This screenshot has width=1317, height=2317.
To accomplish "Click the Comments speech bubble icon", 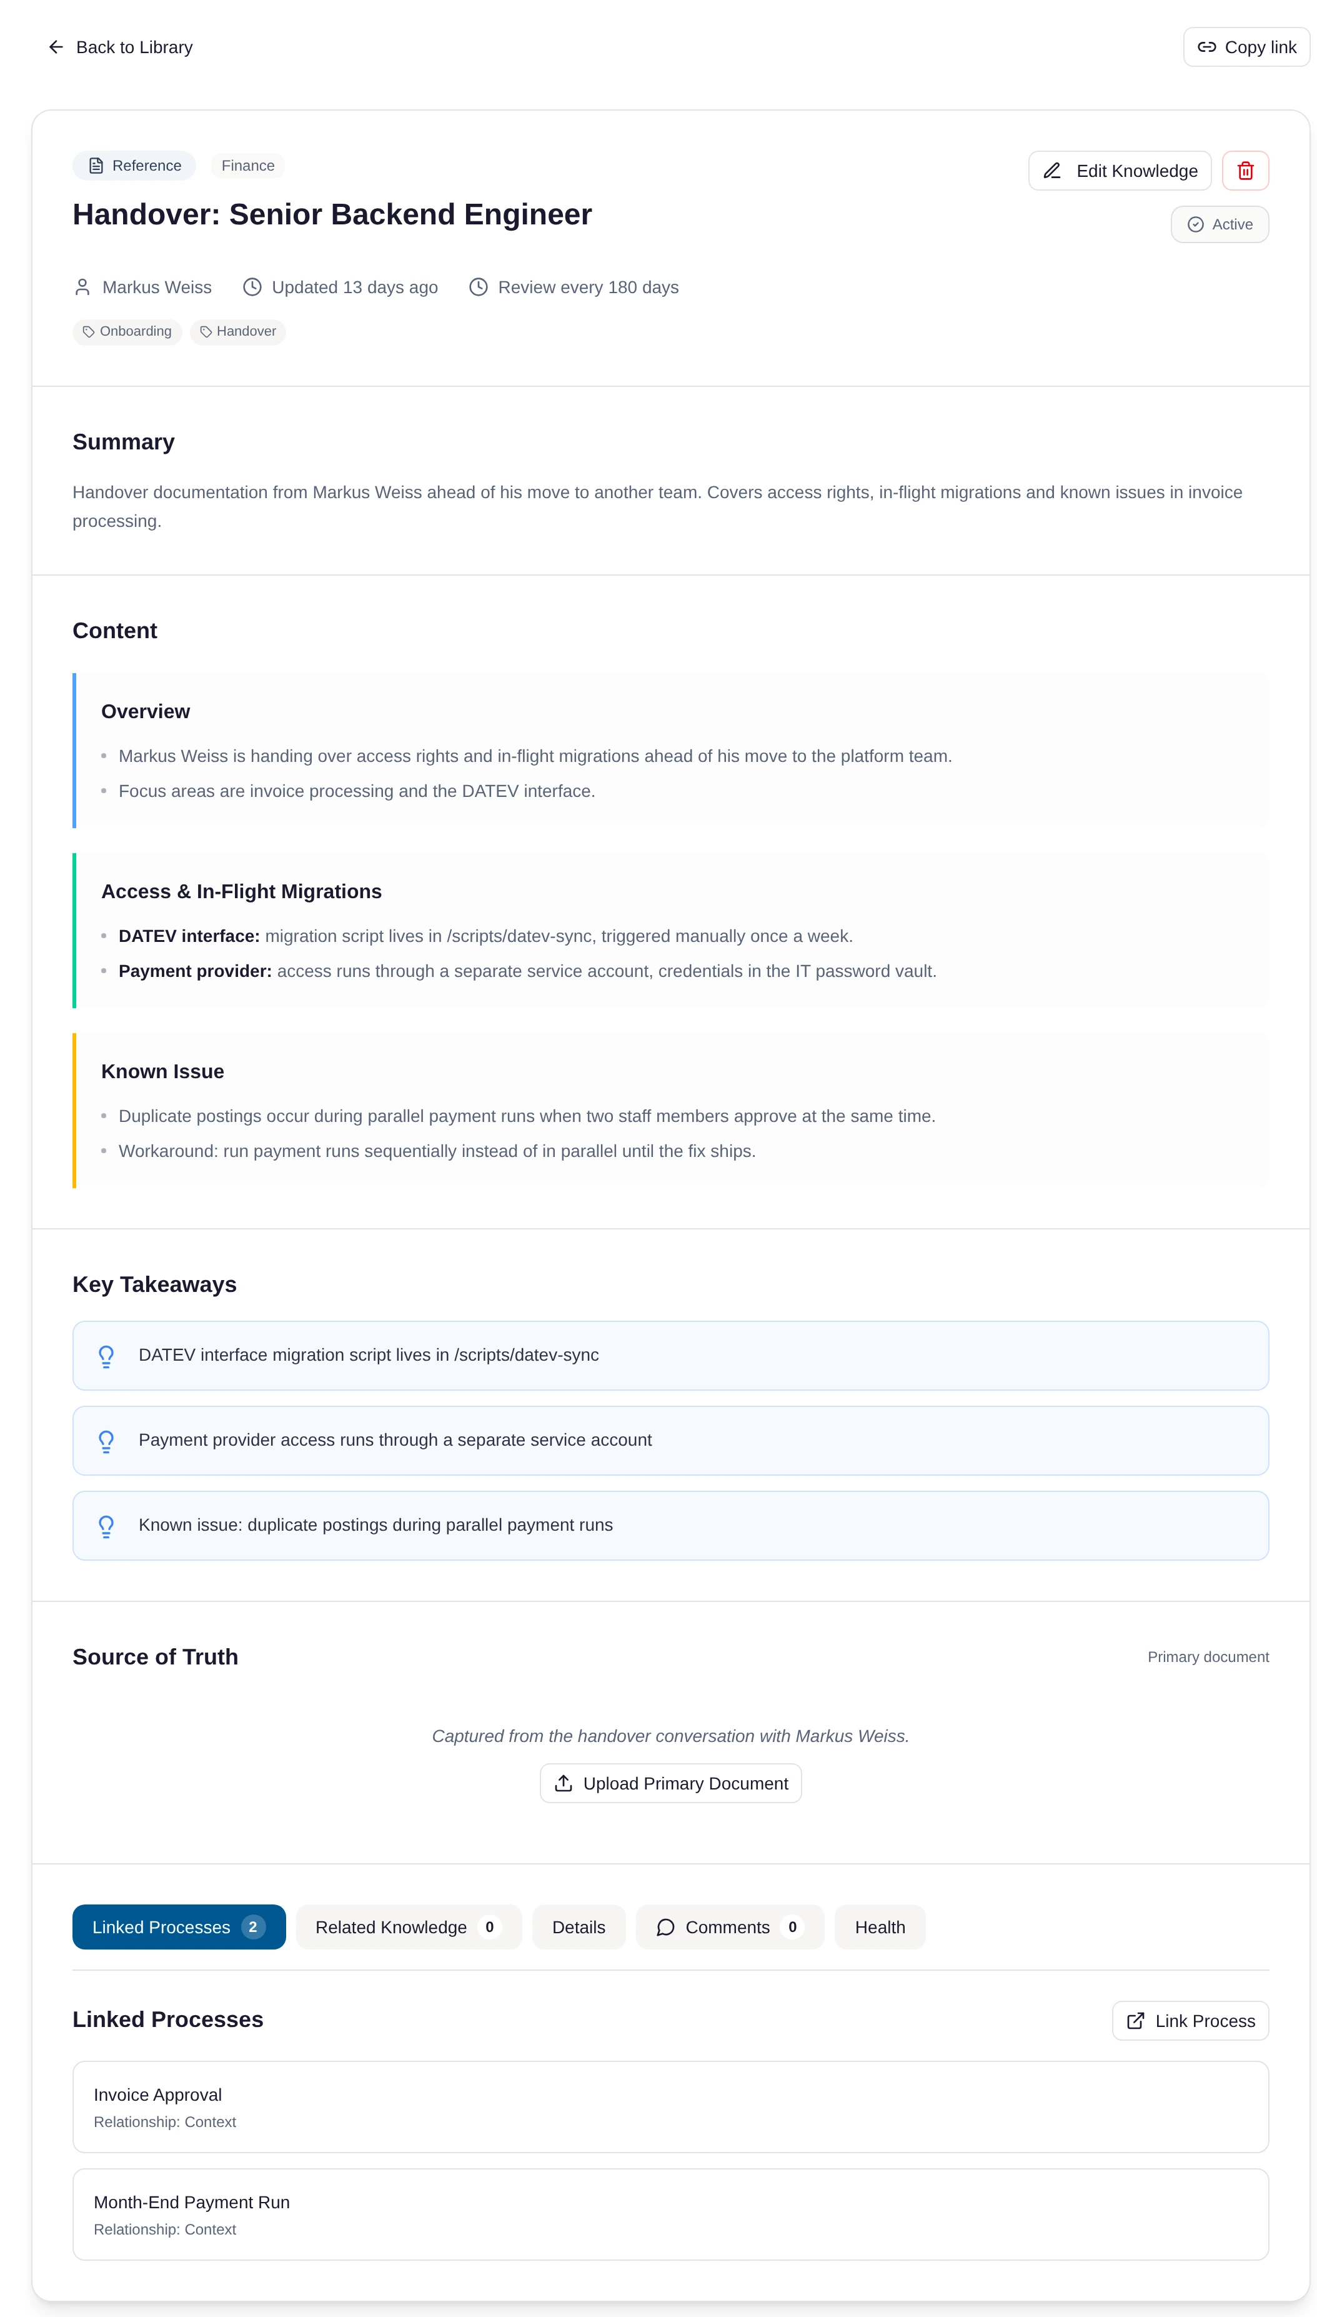I will tap(666, 1927).
